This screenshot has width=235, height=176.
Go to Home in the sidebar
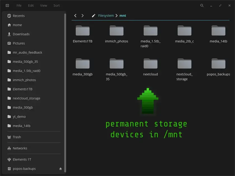pos(34,25)
